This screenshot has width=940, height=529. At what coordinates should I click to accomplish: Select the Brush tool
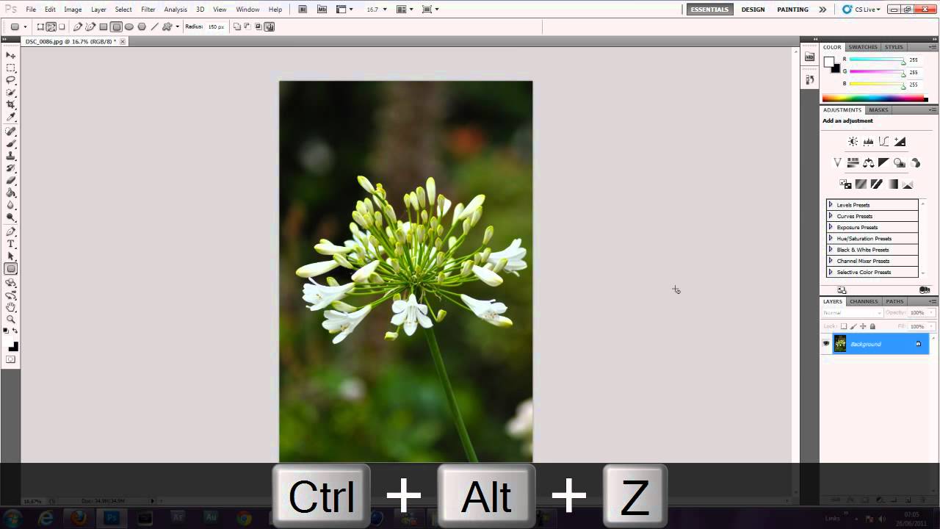coord(11,143)
